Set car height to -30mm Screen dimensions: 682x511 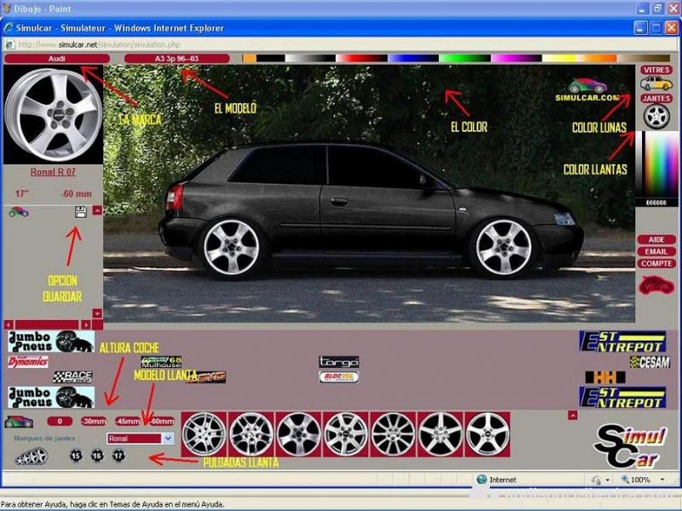(x=92, y=422)
